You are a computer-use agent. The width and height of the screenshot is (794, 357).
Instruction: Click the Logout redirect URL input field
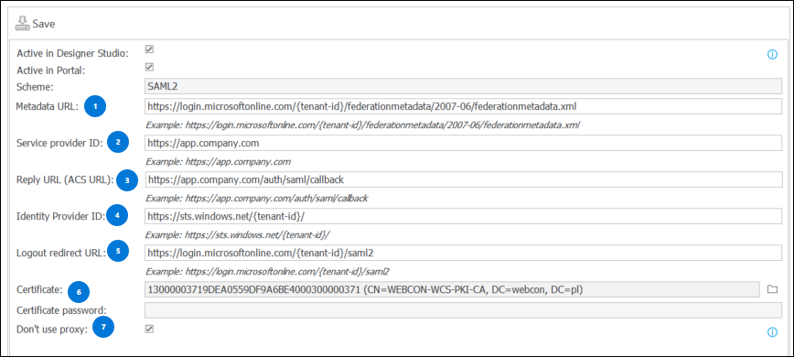pos(464,252)
